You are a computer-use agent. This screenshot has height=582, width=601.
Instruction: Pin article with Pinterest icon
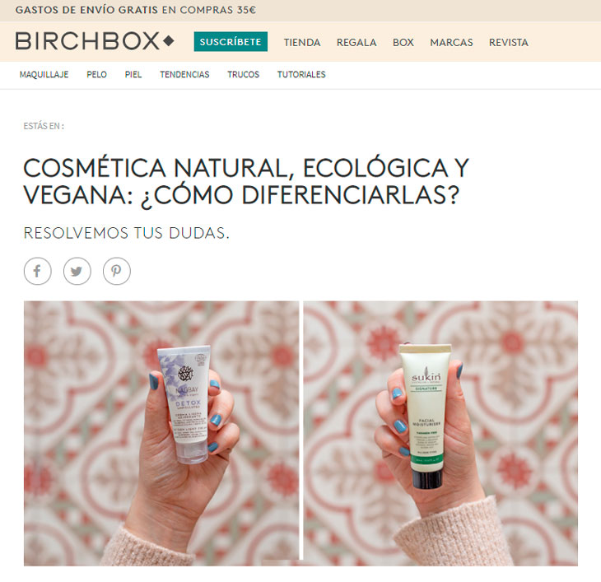coord(117,272)
